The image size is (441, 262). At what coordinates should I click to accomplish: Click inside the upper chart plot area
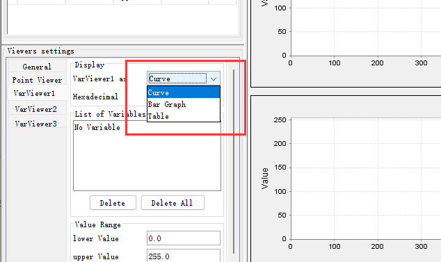[366, 28]
